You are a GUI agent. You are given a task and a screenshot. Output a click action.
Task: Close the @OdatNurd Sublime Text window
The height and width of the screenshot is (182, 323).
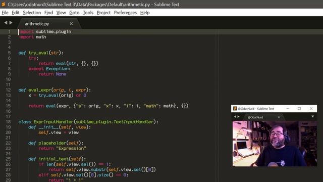point(311,108)
